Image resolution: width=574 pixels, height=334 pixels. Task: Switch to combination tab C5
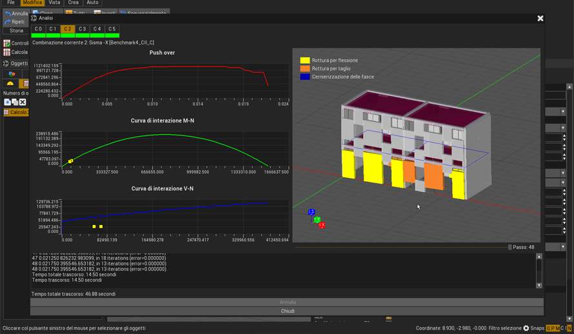coord(112,29)
